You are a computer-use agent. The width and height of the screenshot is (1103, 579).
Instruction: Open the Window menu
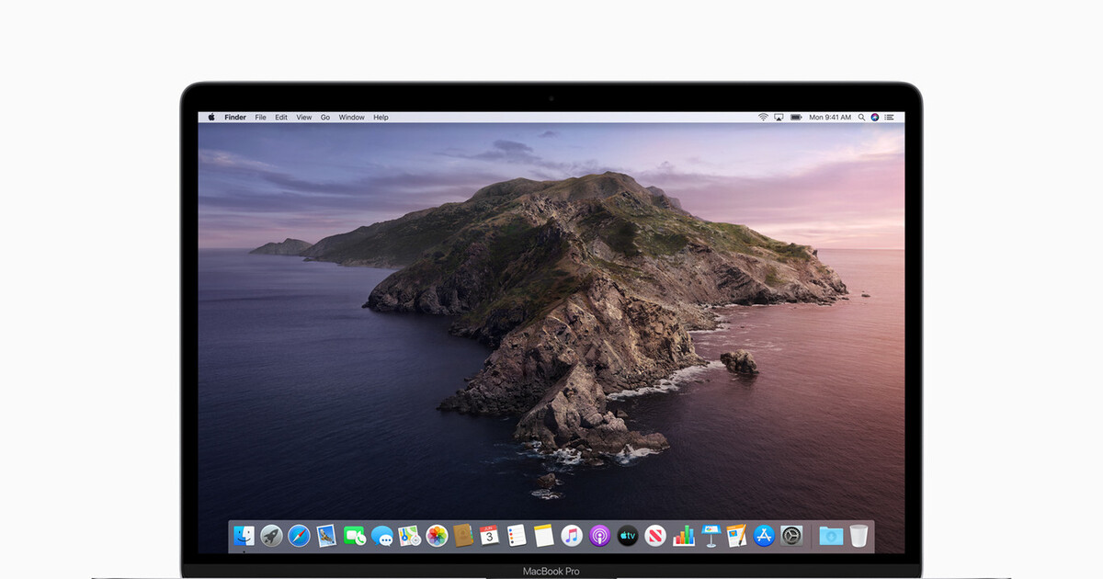coord(352,118)
